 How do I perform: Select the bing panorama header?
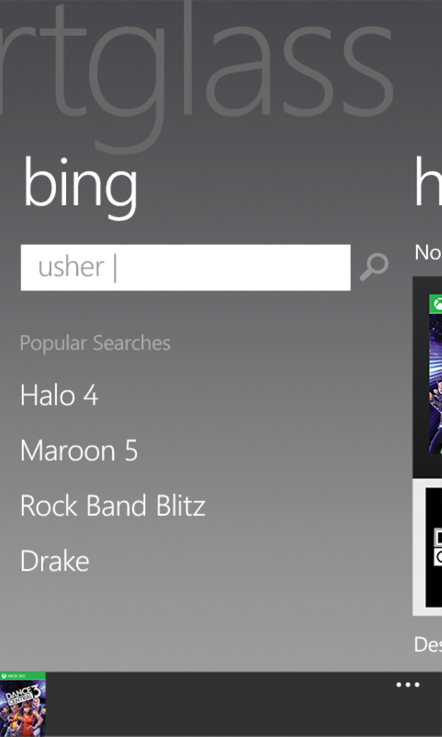click(x=81, y=184)
